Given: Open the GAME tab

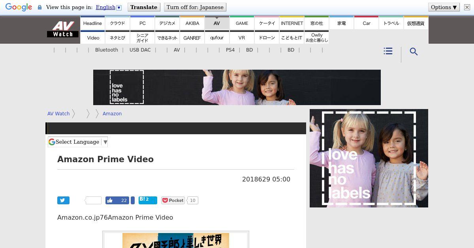Looking at the screenshot, I should click(242, 23).
